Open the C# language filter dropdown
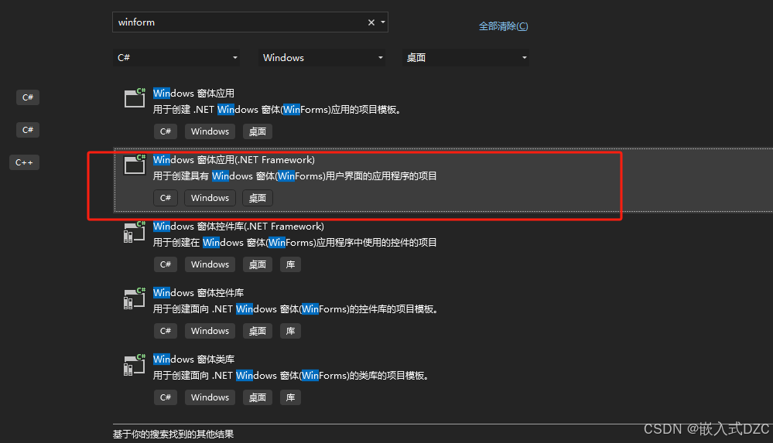 click(176, 58)
